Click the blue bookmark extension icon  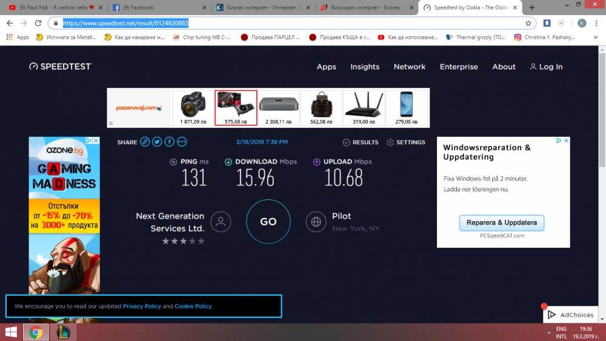pyautogui.click(x=547, y=23)
